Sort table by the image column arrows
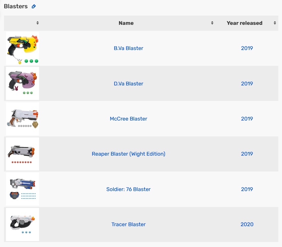The height and width of the screenshot is (247, 282). 37,23
